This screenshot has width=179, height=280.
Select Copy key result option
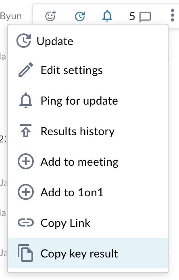coord(88,253)
